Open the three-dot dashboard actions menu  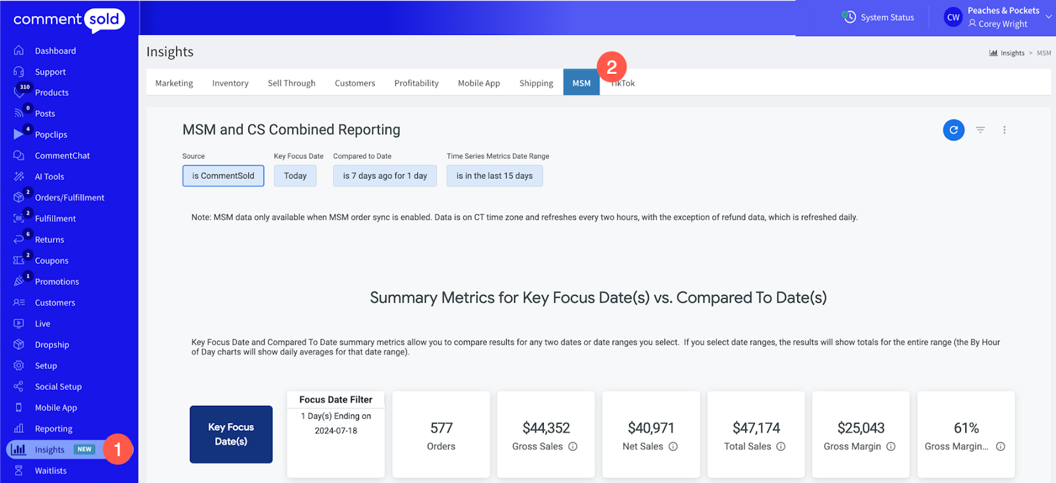1004,130
